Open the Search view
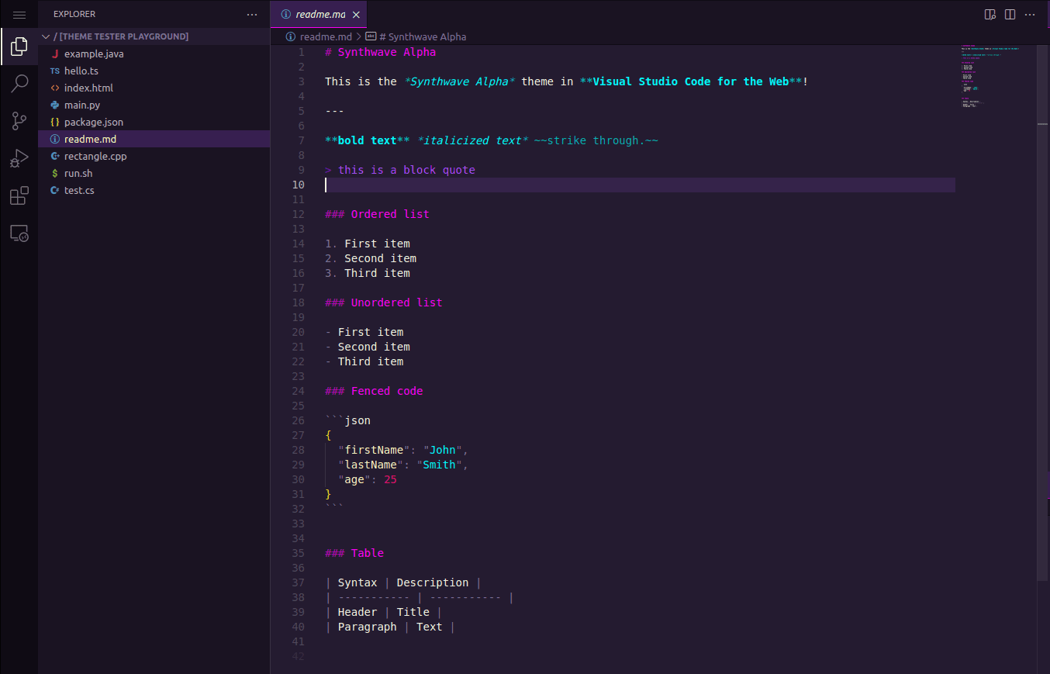 point(19,84)
